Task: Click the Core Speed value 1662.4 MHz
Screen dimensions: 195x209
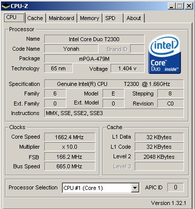Action: pos(69,137)
